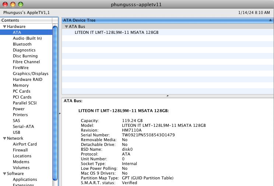Screen dimensions: 274x186
Task: Open Applications under Software
Action: tap(25, 179)
